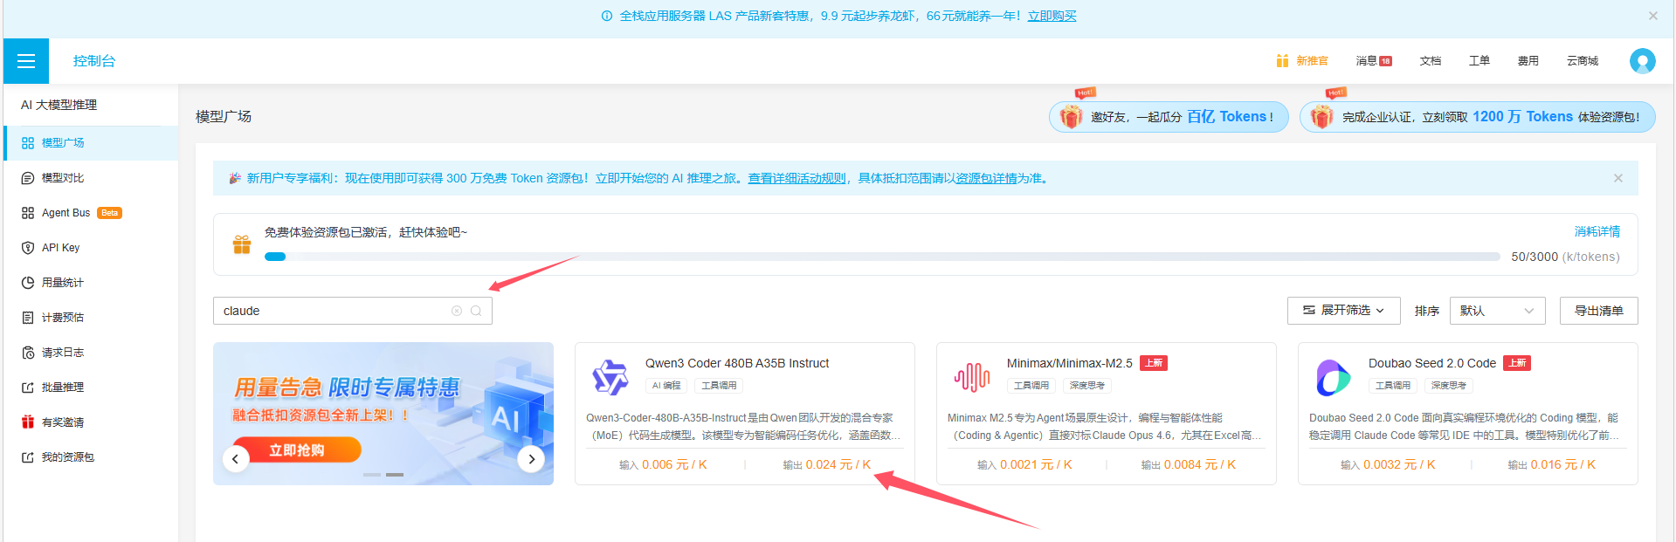1676x542 pixels.
Task: Click the Minimax M2.5 model logo
Action: click(x=972, y=377)
